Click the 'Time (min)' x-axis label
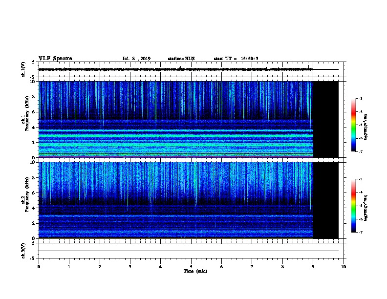The height and width of the screenshot is (299, 387). [195, 271]
